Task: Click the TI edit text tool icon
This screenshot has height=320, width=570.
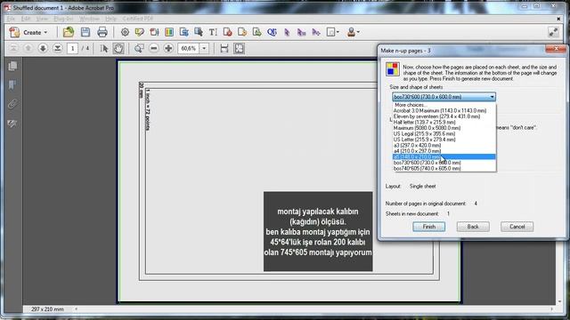Action: tap(213, 32)
